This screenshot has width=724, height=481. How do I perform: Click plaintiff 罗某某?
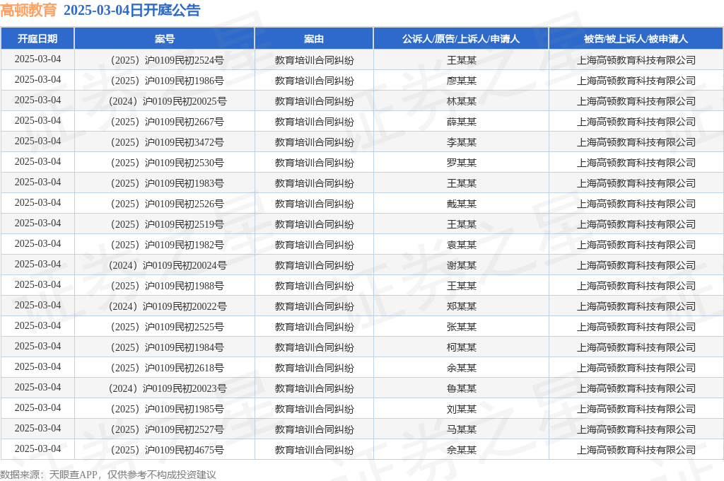tap(461, 163)
